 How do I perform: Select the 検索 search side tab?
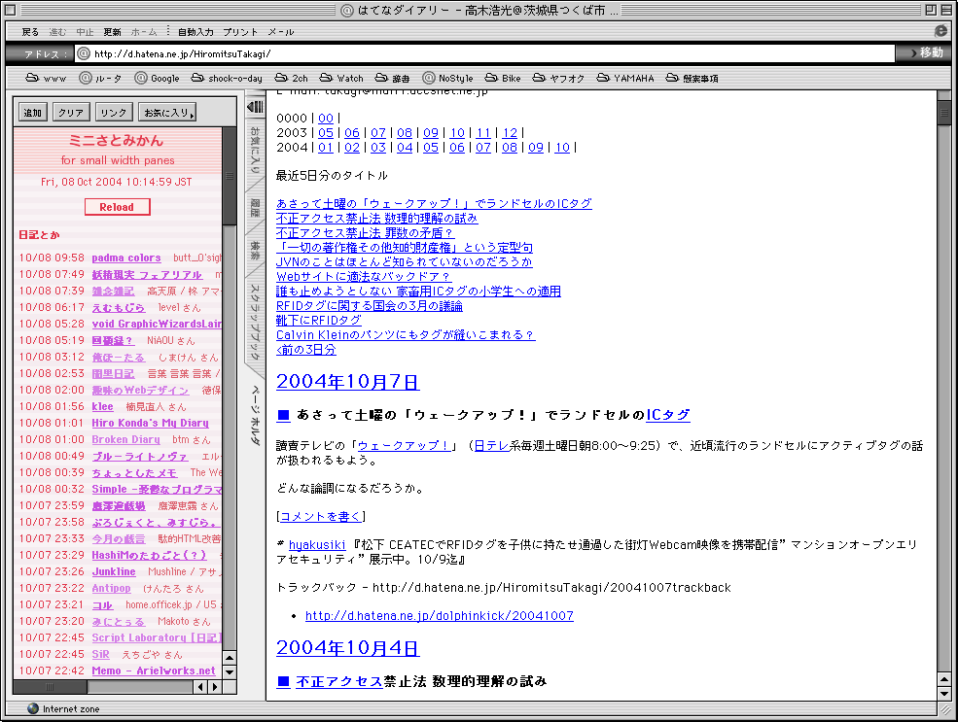[255, 249]
